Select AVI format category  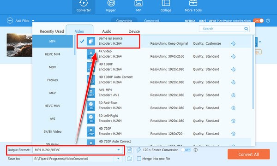53,119
